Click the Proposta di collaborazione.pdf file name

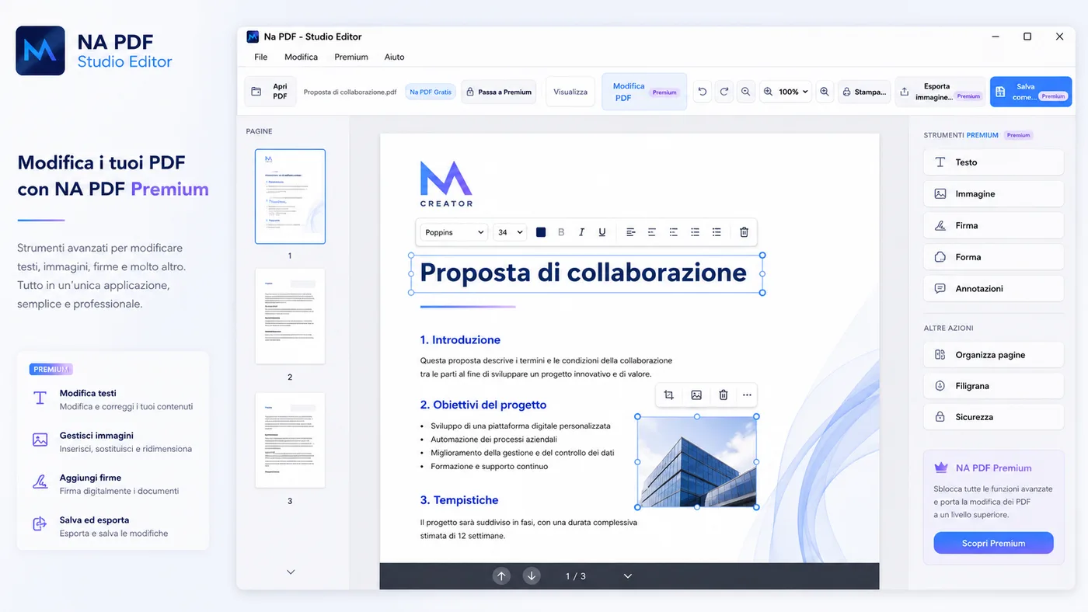click(x=350, y=92)
